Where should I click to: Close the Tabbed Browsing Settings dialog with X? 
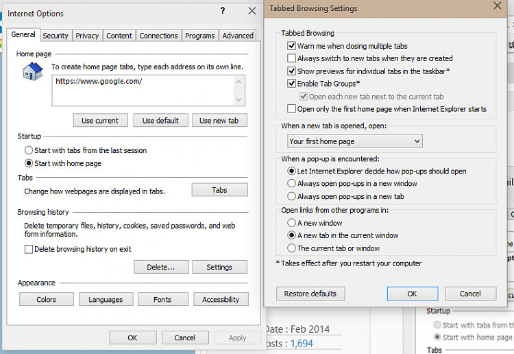pyautogui.click(x=498, y=5)
